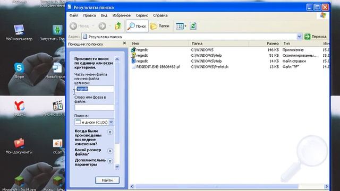Click the Найти search button
This screenshot has height=191, width=340.
click(x=107, y=180)
